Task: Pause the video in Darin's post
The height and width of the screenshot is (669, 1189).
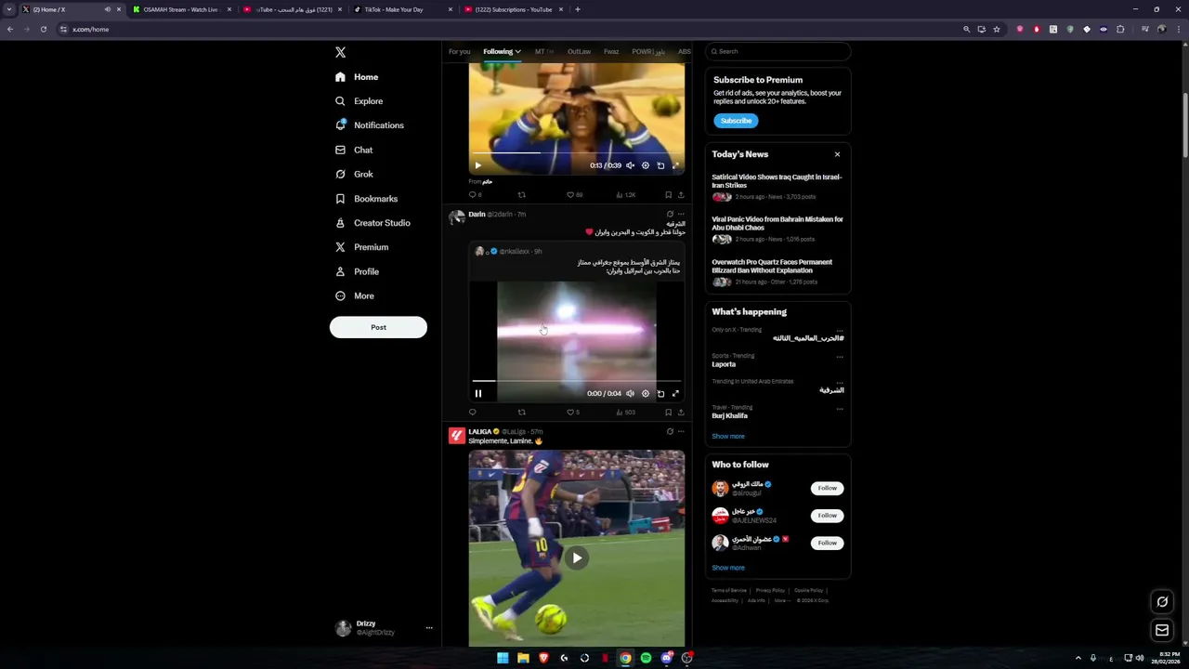Action: tap(478, 394)
